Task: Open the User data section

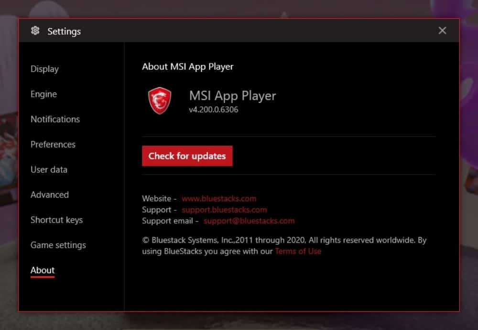Action: [x=49, y=170]
